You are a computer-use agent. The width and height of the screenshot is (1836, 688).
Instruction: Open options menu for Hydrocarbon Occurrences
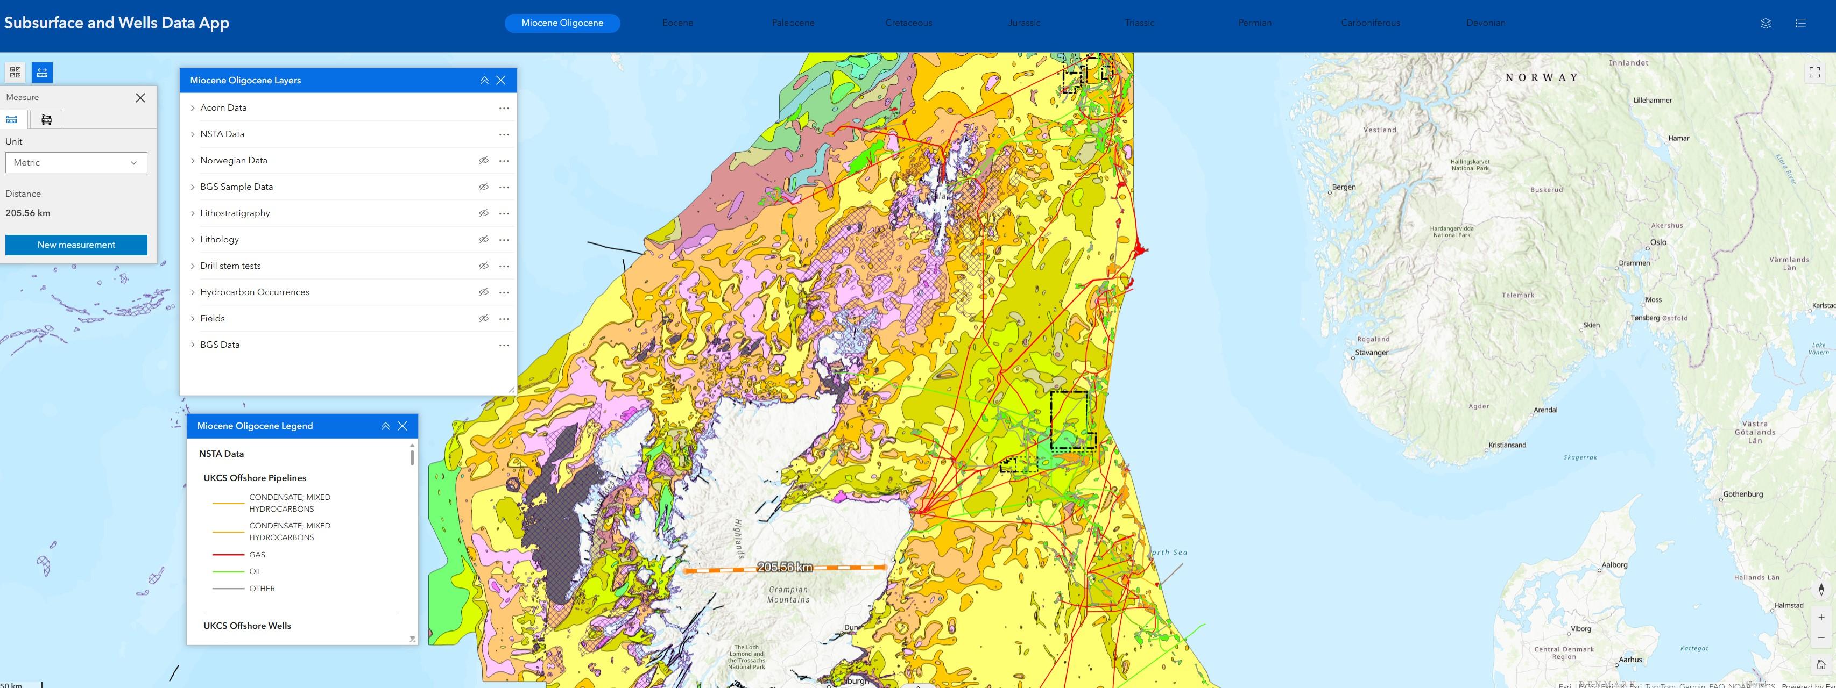coord(504,293)
